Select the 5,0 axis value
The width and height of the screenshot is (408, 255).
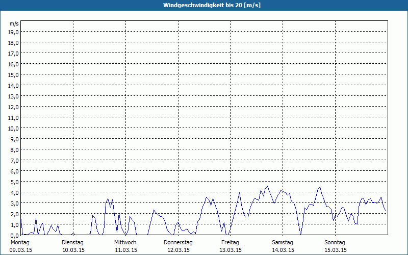point(14,182)
